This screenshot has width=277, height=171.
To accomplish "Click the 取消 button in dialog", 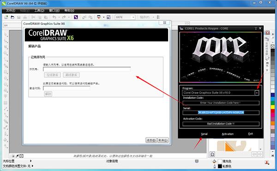I will pos(163,140).
